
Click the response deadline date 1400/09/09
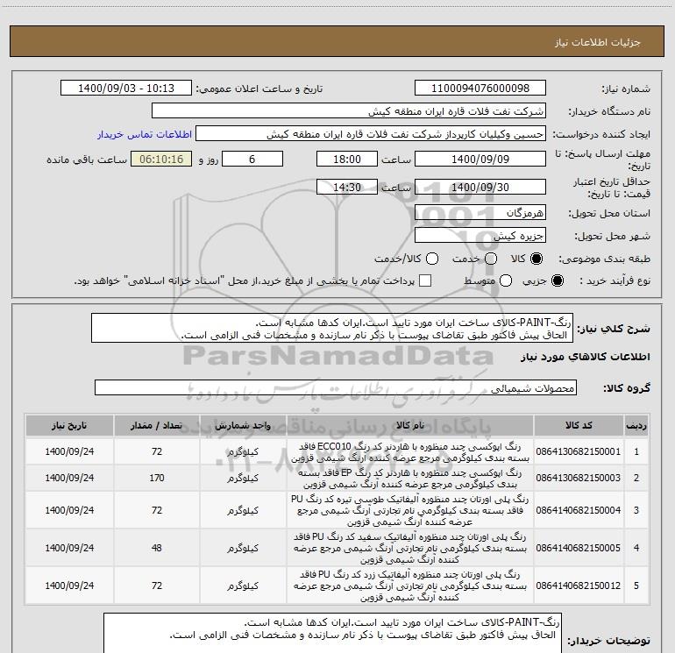[480, 159]
